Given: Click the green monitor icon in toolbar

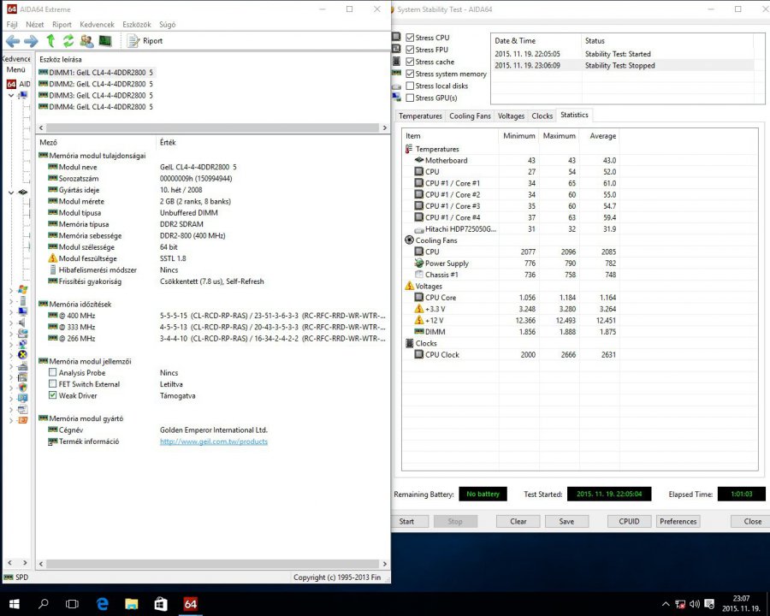Looking at the screenshot, I should coord(105,41).
